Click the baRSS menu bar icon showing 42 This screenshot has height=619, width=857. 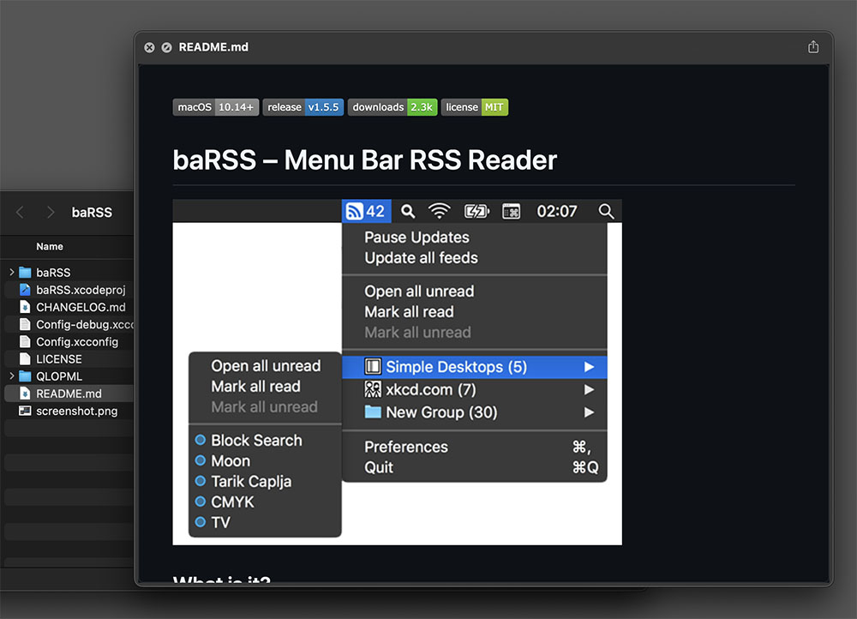pyautogui.click(x=366, y=211)
